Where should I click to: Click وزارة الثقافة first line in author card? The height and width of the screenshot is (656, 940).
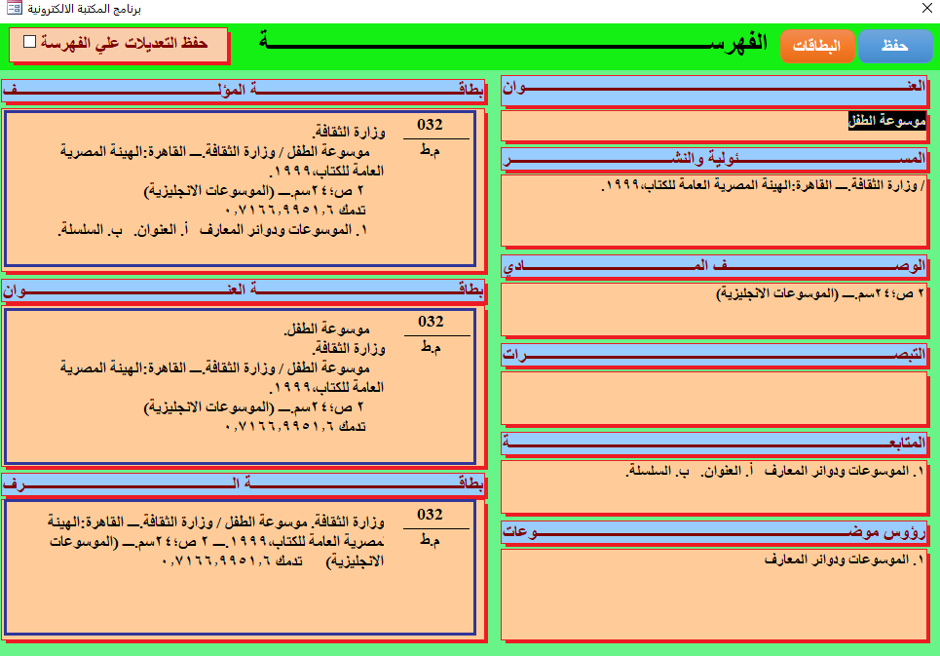point(349,132)
